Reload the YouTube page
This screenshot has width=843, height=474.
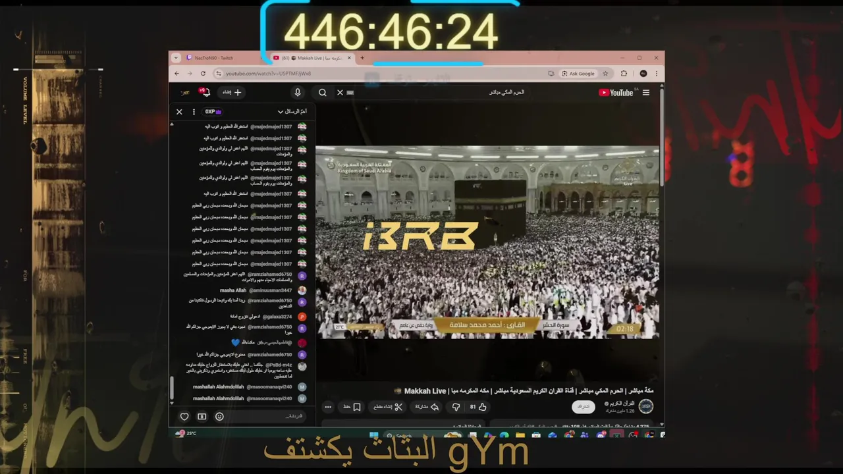(203, 74)
